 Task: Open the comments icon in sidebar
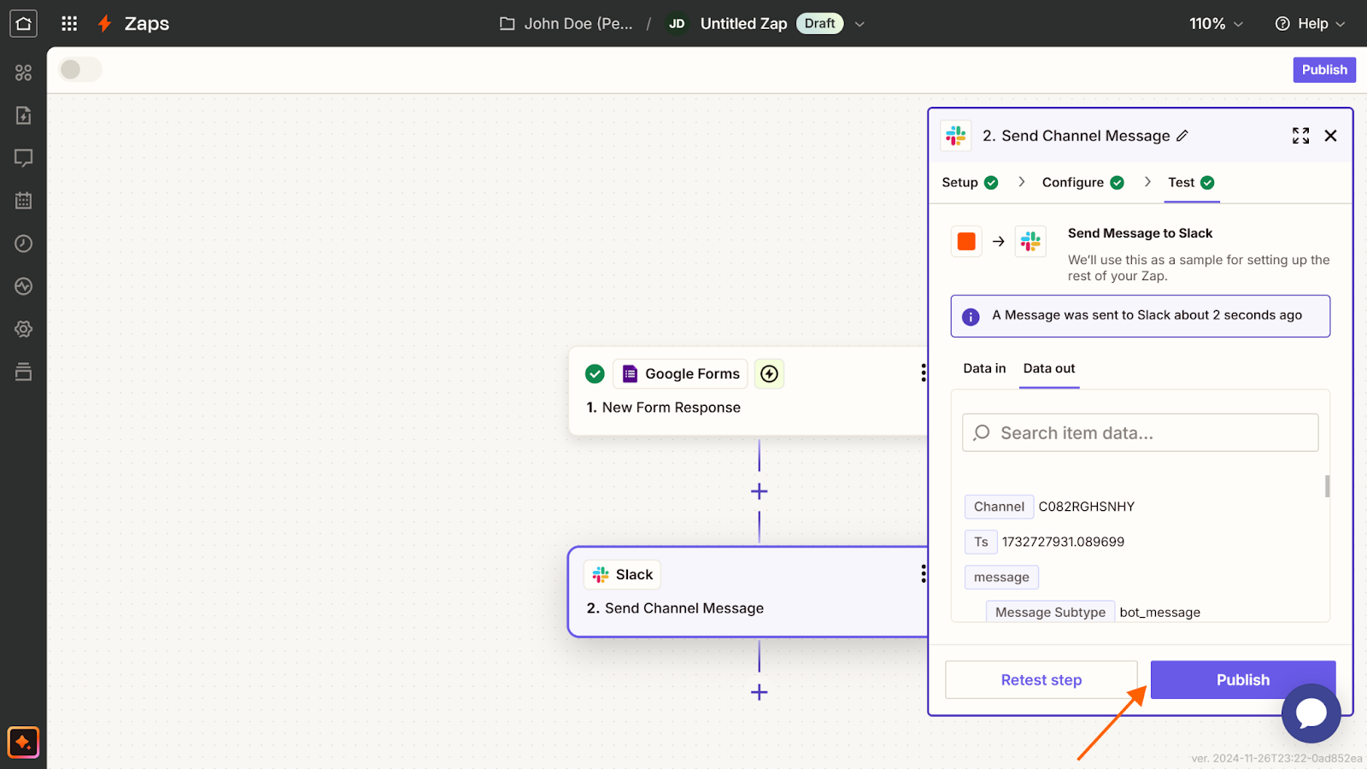[x=23, y=158]
